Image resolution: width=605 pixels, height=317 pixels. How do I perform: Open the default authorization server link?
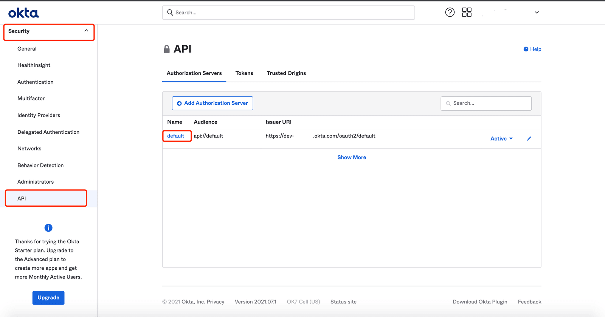[176, 136]
